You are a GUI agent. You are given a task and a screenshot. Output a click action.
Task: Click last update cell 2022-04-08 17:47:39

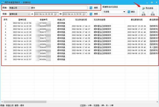pyautogui.click(x=137, y=29)
